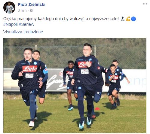The image size is (150, 134).
Task: Click the flexed biceps emoji
Action: click(128, 19)
